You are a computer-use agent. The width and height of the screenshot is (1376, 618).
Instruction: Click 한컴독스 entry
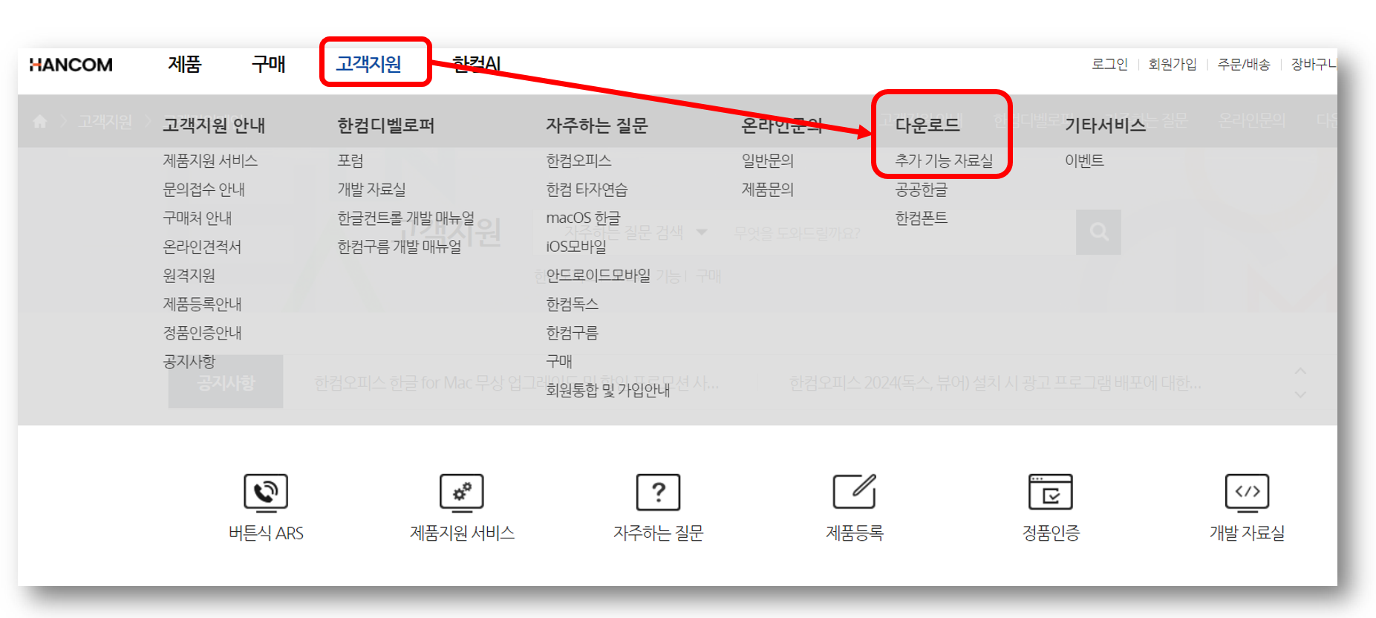572,304
